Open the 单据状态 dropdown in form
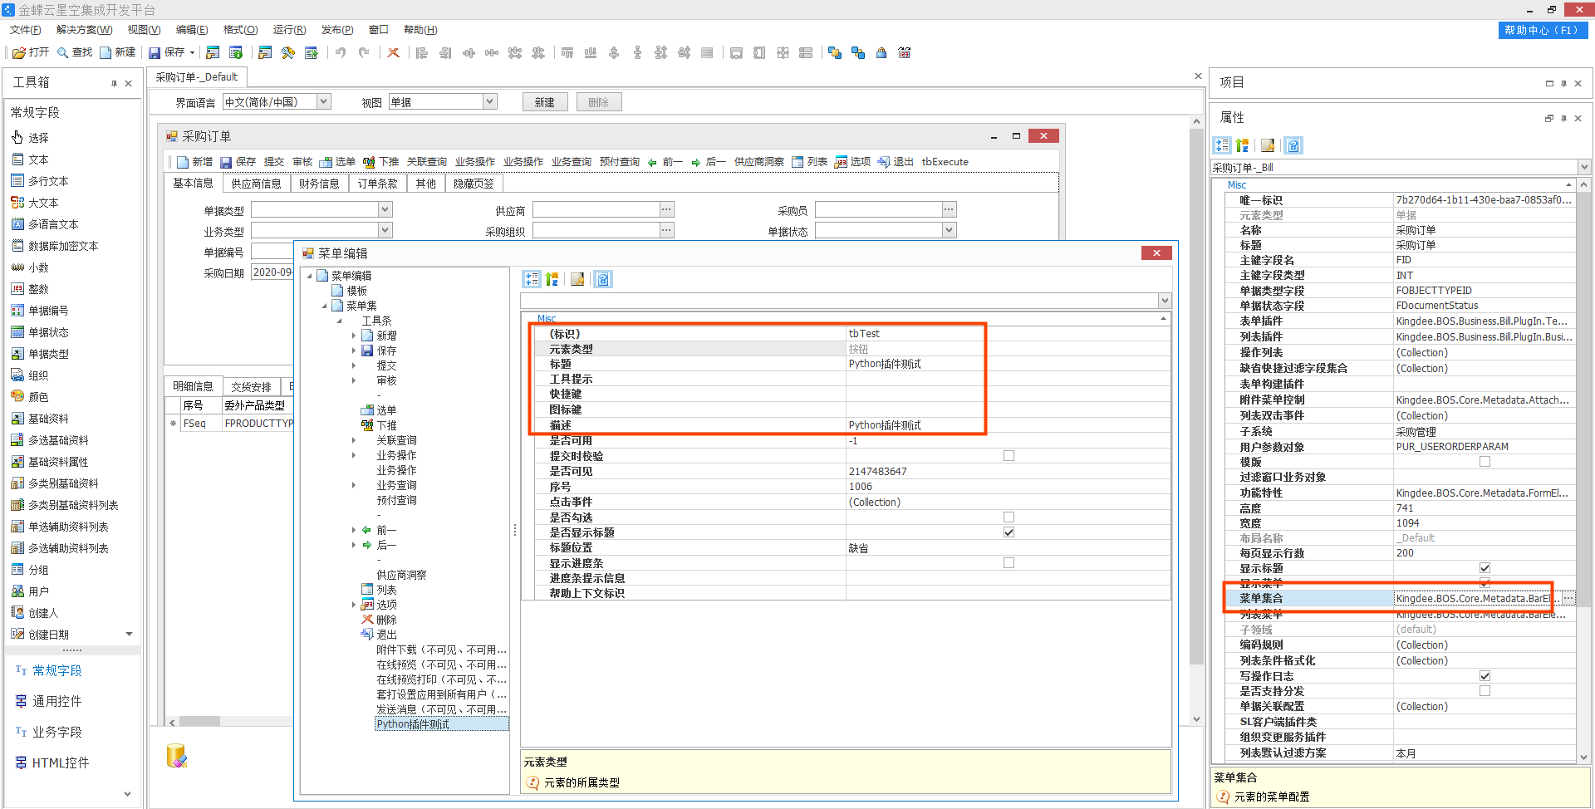 (950, 230)
